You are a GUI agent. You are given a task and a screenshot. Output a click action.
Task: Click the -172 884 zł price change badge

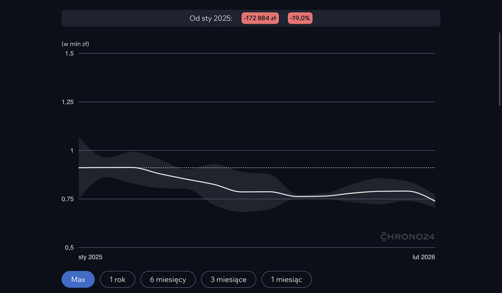260,18
